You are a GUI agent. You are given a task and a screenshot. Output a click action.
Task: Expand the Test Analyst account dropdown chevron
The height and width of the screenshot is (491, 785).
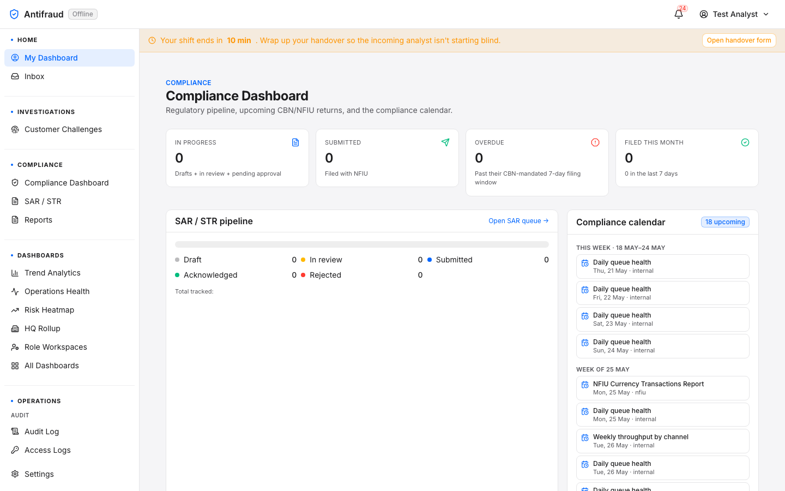coord(766,14)
